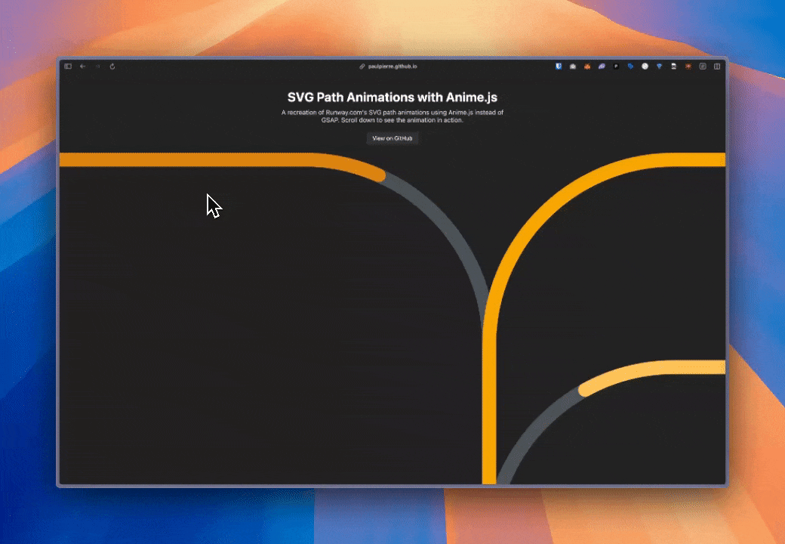This screenshot has width=785, height=544.
Task: Click the purple striped globe extension
Action: (x=602, y=66)
